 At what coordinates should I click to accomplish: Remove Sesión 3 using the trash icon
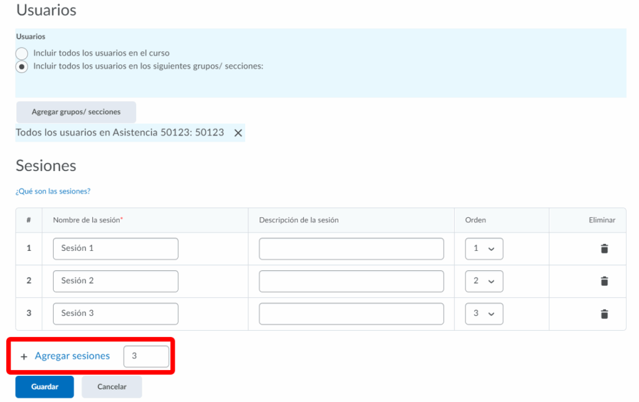(x=603, y=314)
